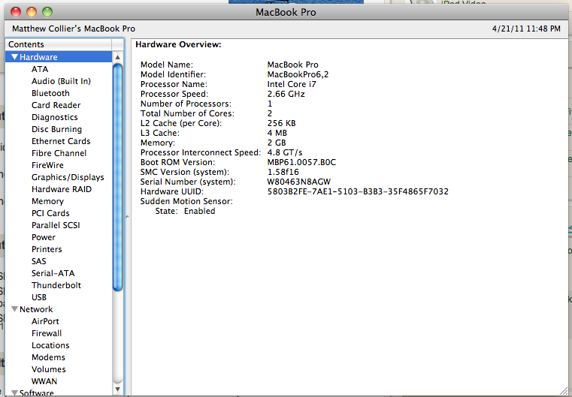Click Processor Name value Intel Core i7
Image resolution: width=572 pixels, height=397 pixels.
coord(292,84)
